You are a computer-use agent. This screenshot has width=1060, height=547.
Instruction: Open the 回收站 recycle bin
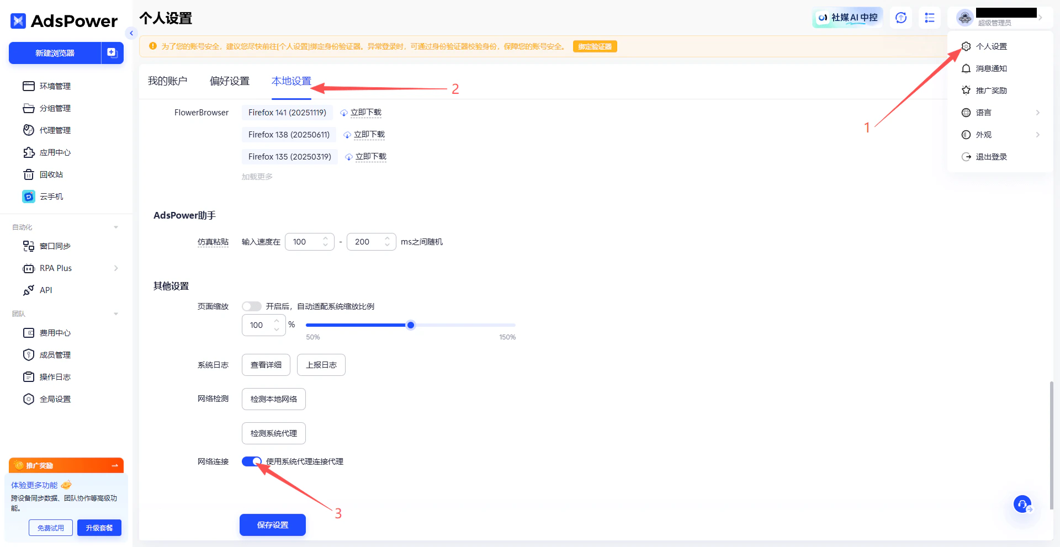click(51, 174)
